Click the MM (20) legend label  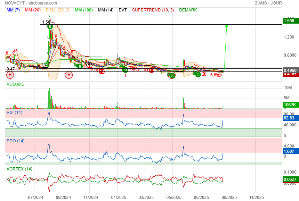tap(33, 10)
